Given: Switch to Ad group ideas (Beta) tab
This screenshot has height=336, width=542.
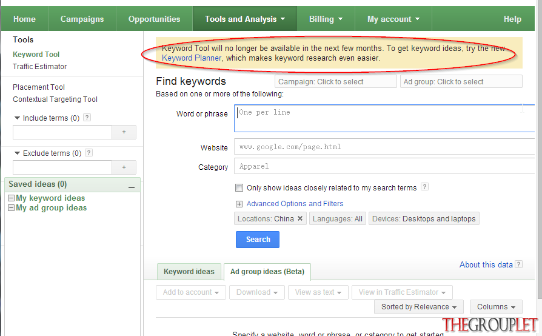Looking at the screenshot, I should (x=267, y=272).
